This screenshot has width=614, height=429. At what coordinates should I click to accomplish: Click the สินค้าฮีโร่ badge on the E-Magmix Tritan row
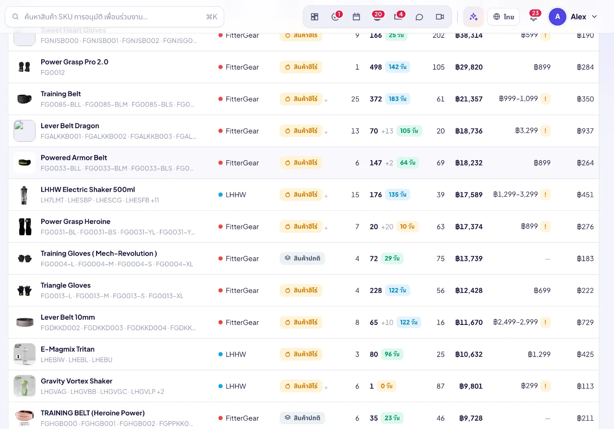coord(301,354)
